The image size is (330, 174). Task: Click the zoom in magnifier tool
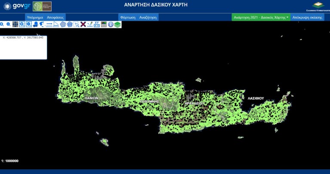point(2,24)
